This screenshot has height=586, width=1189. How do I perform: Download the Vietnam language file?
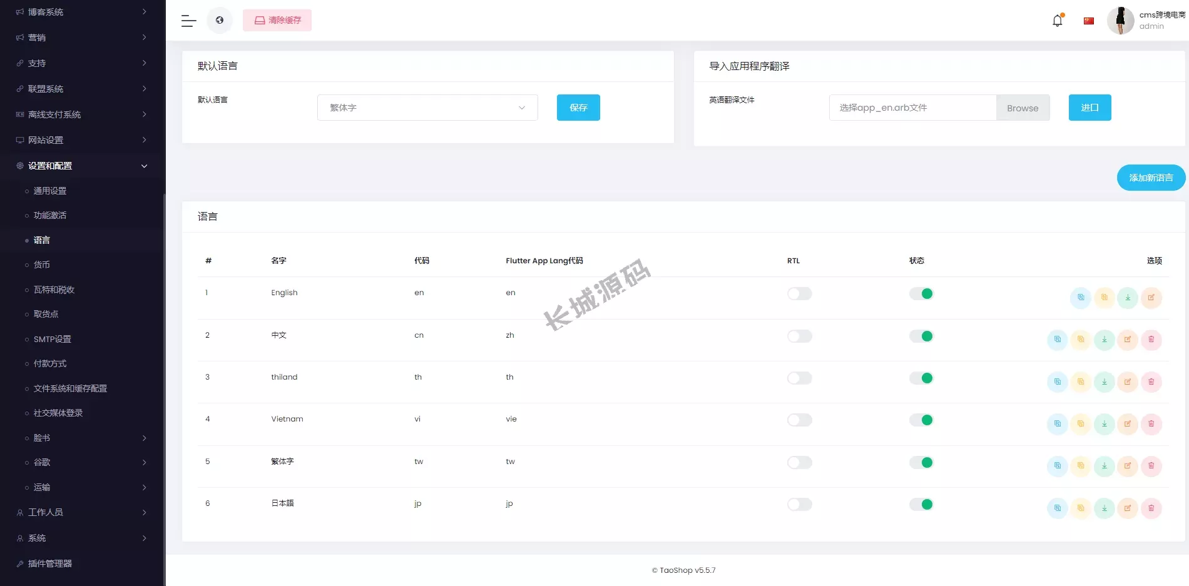(x=1105, y=424)
